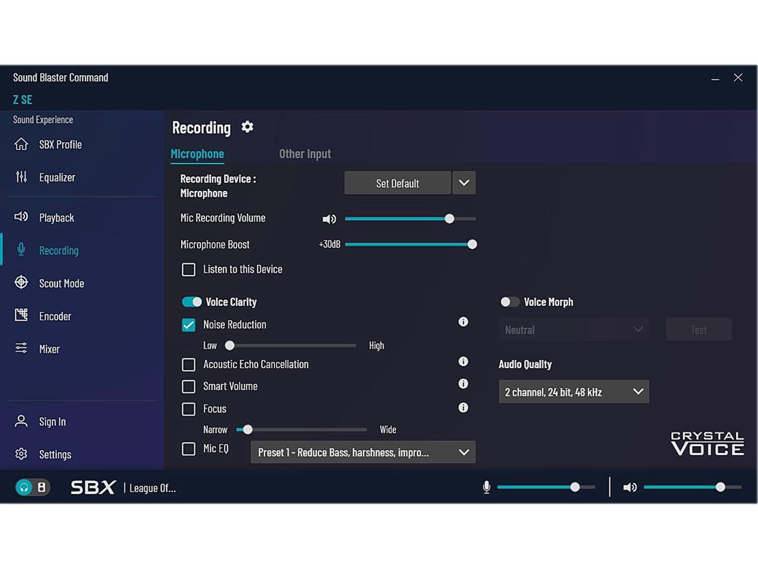
Task: Expand the recording device dropdown arrow
Action: pos(464,183)
